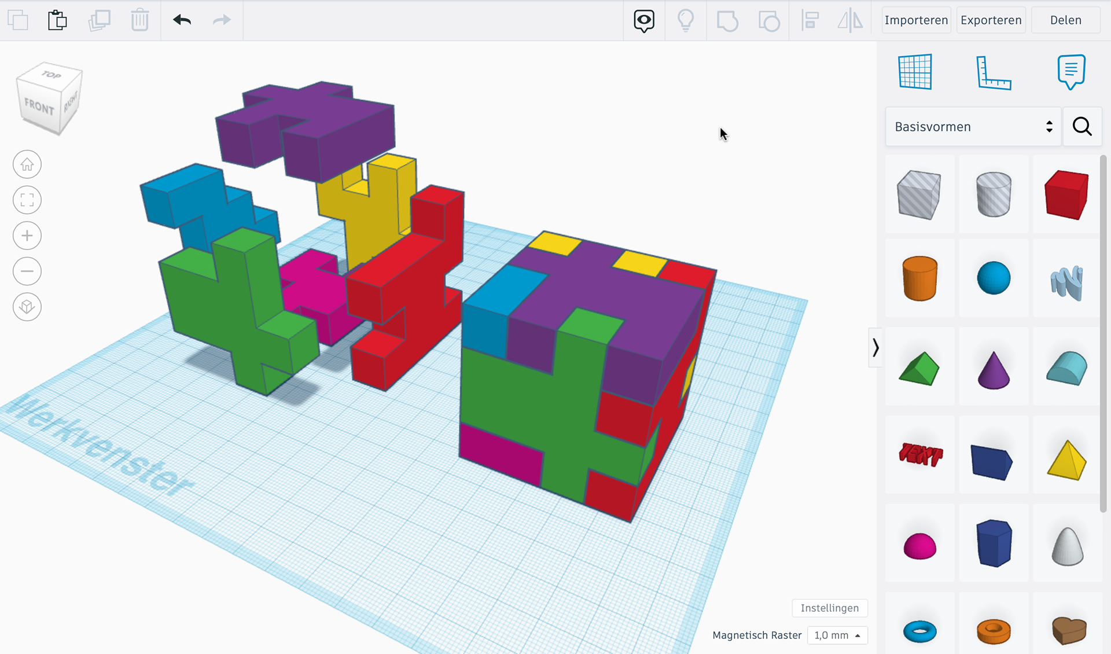Image resolution: width=1111 pixels, height=654 pixels.
Task: Click the Paste clipboard icon
Action: coord(57,20)
